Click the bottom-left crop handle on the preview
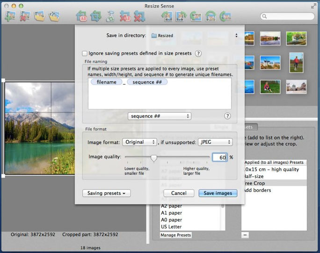The height and width of the screenshot is (253, 320). [x=3, y=176]
